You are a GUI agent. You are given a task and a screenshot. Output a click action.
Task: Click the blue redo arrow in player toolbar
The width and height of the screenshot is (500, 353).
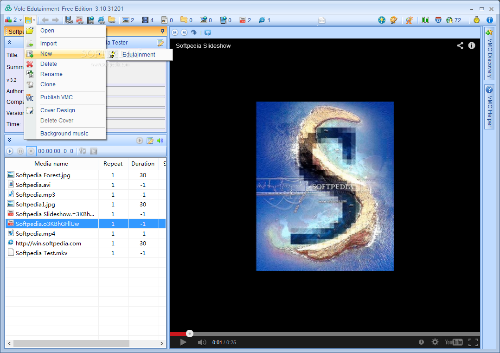(x=193, y=32)
